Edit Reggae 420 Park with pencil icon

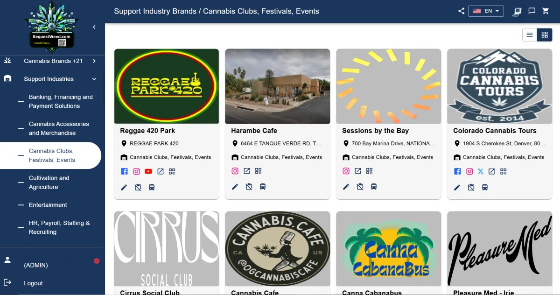pos(124,187)
